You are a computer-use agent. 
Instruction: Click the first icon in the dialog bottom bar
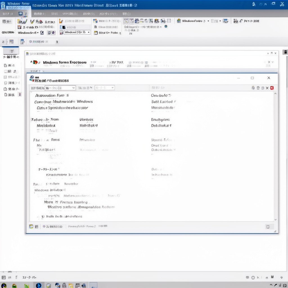coord(31,226)
